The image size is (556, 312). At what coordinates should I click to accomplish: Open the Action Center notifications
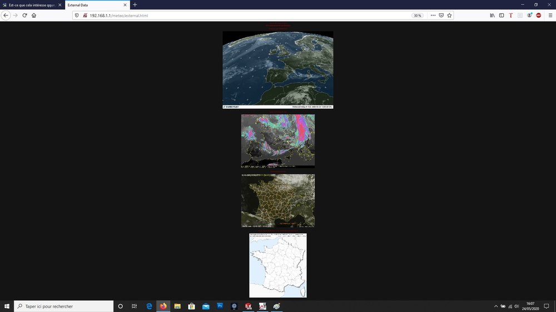coord(547,306)
